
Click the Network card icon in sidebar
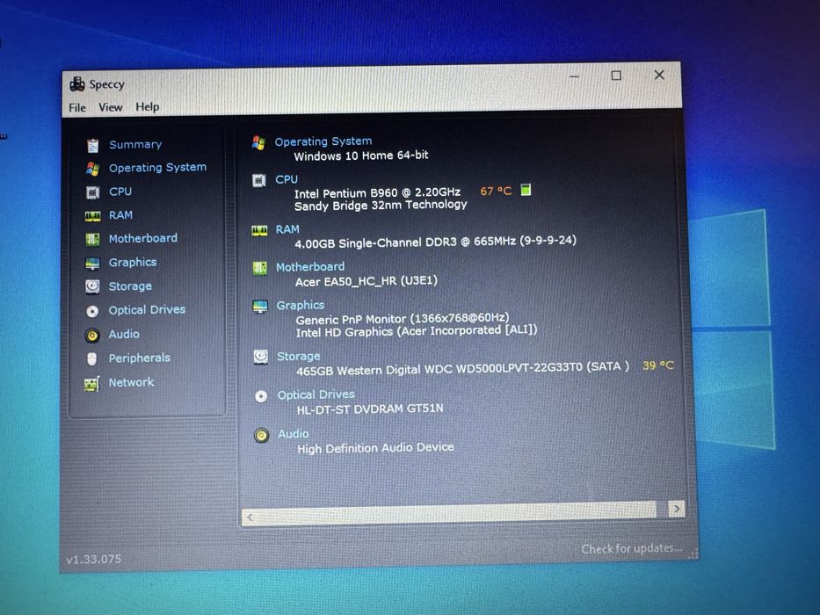(92, 384)
